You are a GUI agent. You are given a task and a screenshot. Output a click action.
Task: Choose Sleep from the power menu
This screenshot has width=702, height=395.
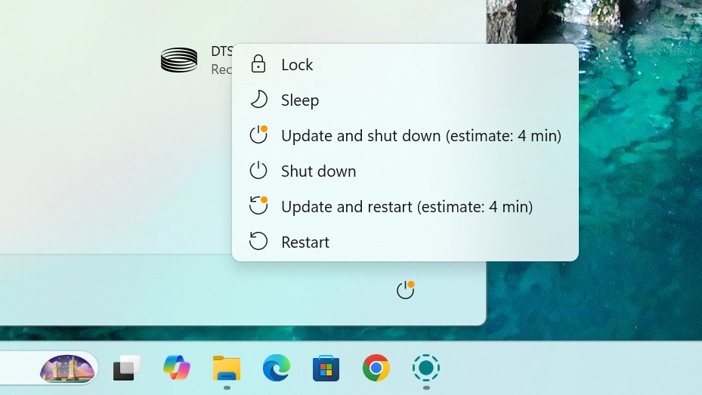(x=300, y=100)
